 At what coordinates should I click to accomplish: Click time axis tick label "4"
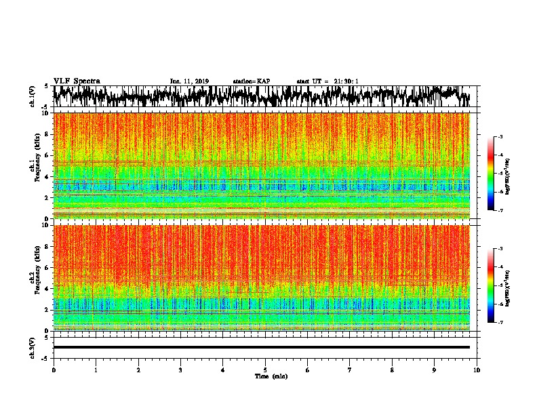(x=222, y=370)
